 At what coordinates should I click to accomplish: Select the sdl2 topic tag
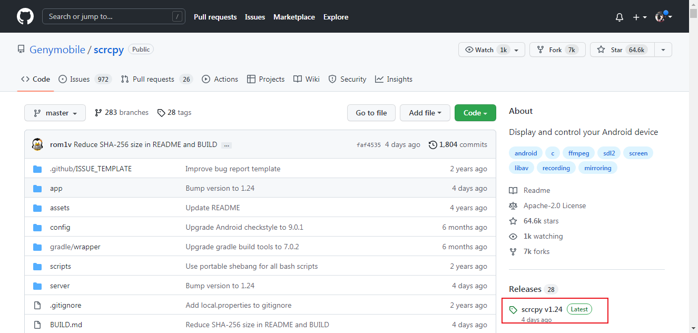click(609, 153)
